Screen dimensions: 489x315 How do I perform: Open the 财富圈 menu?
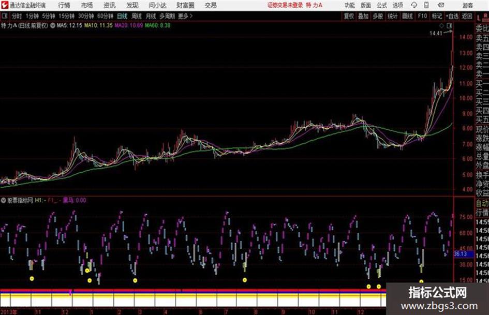point(185,5)
